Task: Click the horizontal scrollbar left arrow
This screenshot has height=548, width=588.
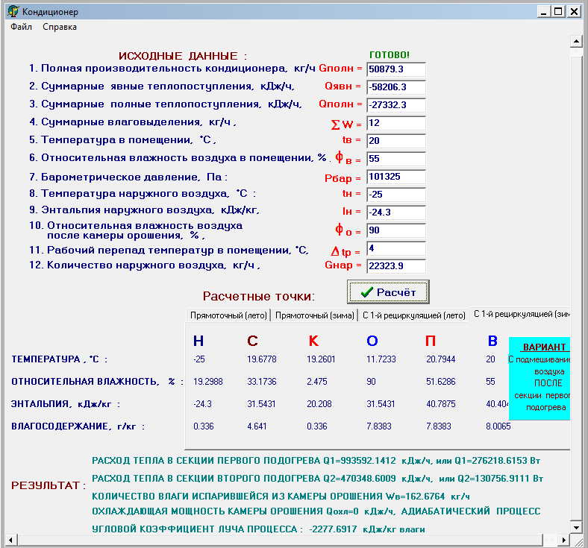Action: 10,540
